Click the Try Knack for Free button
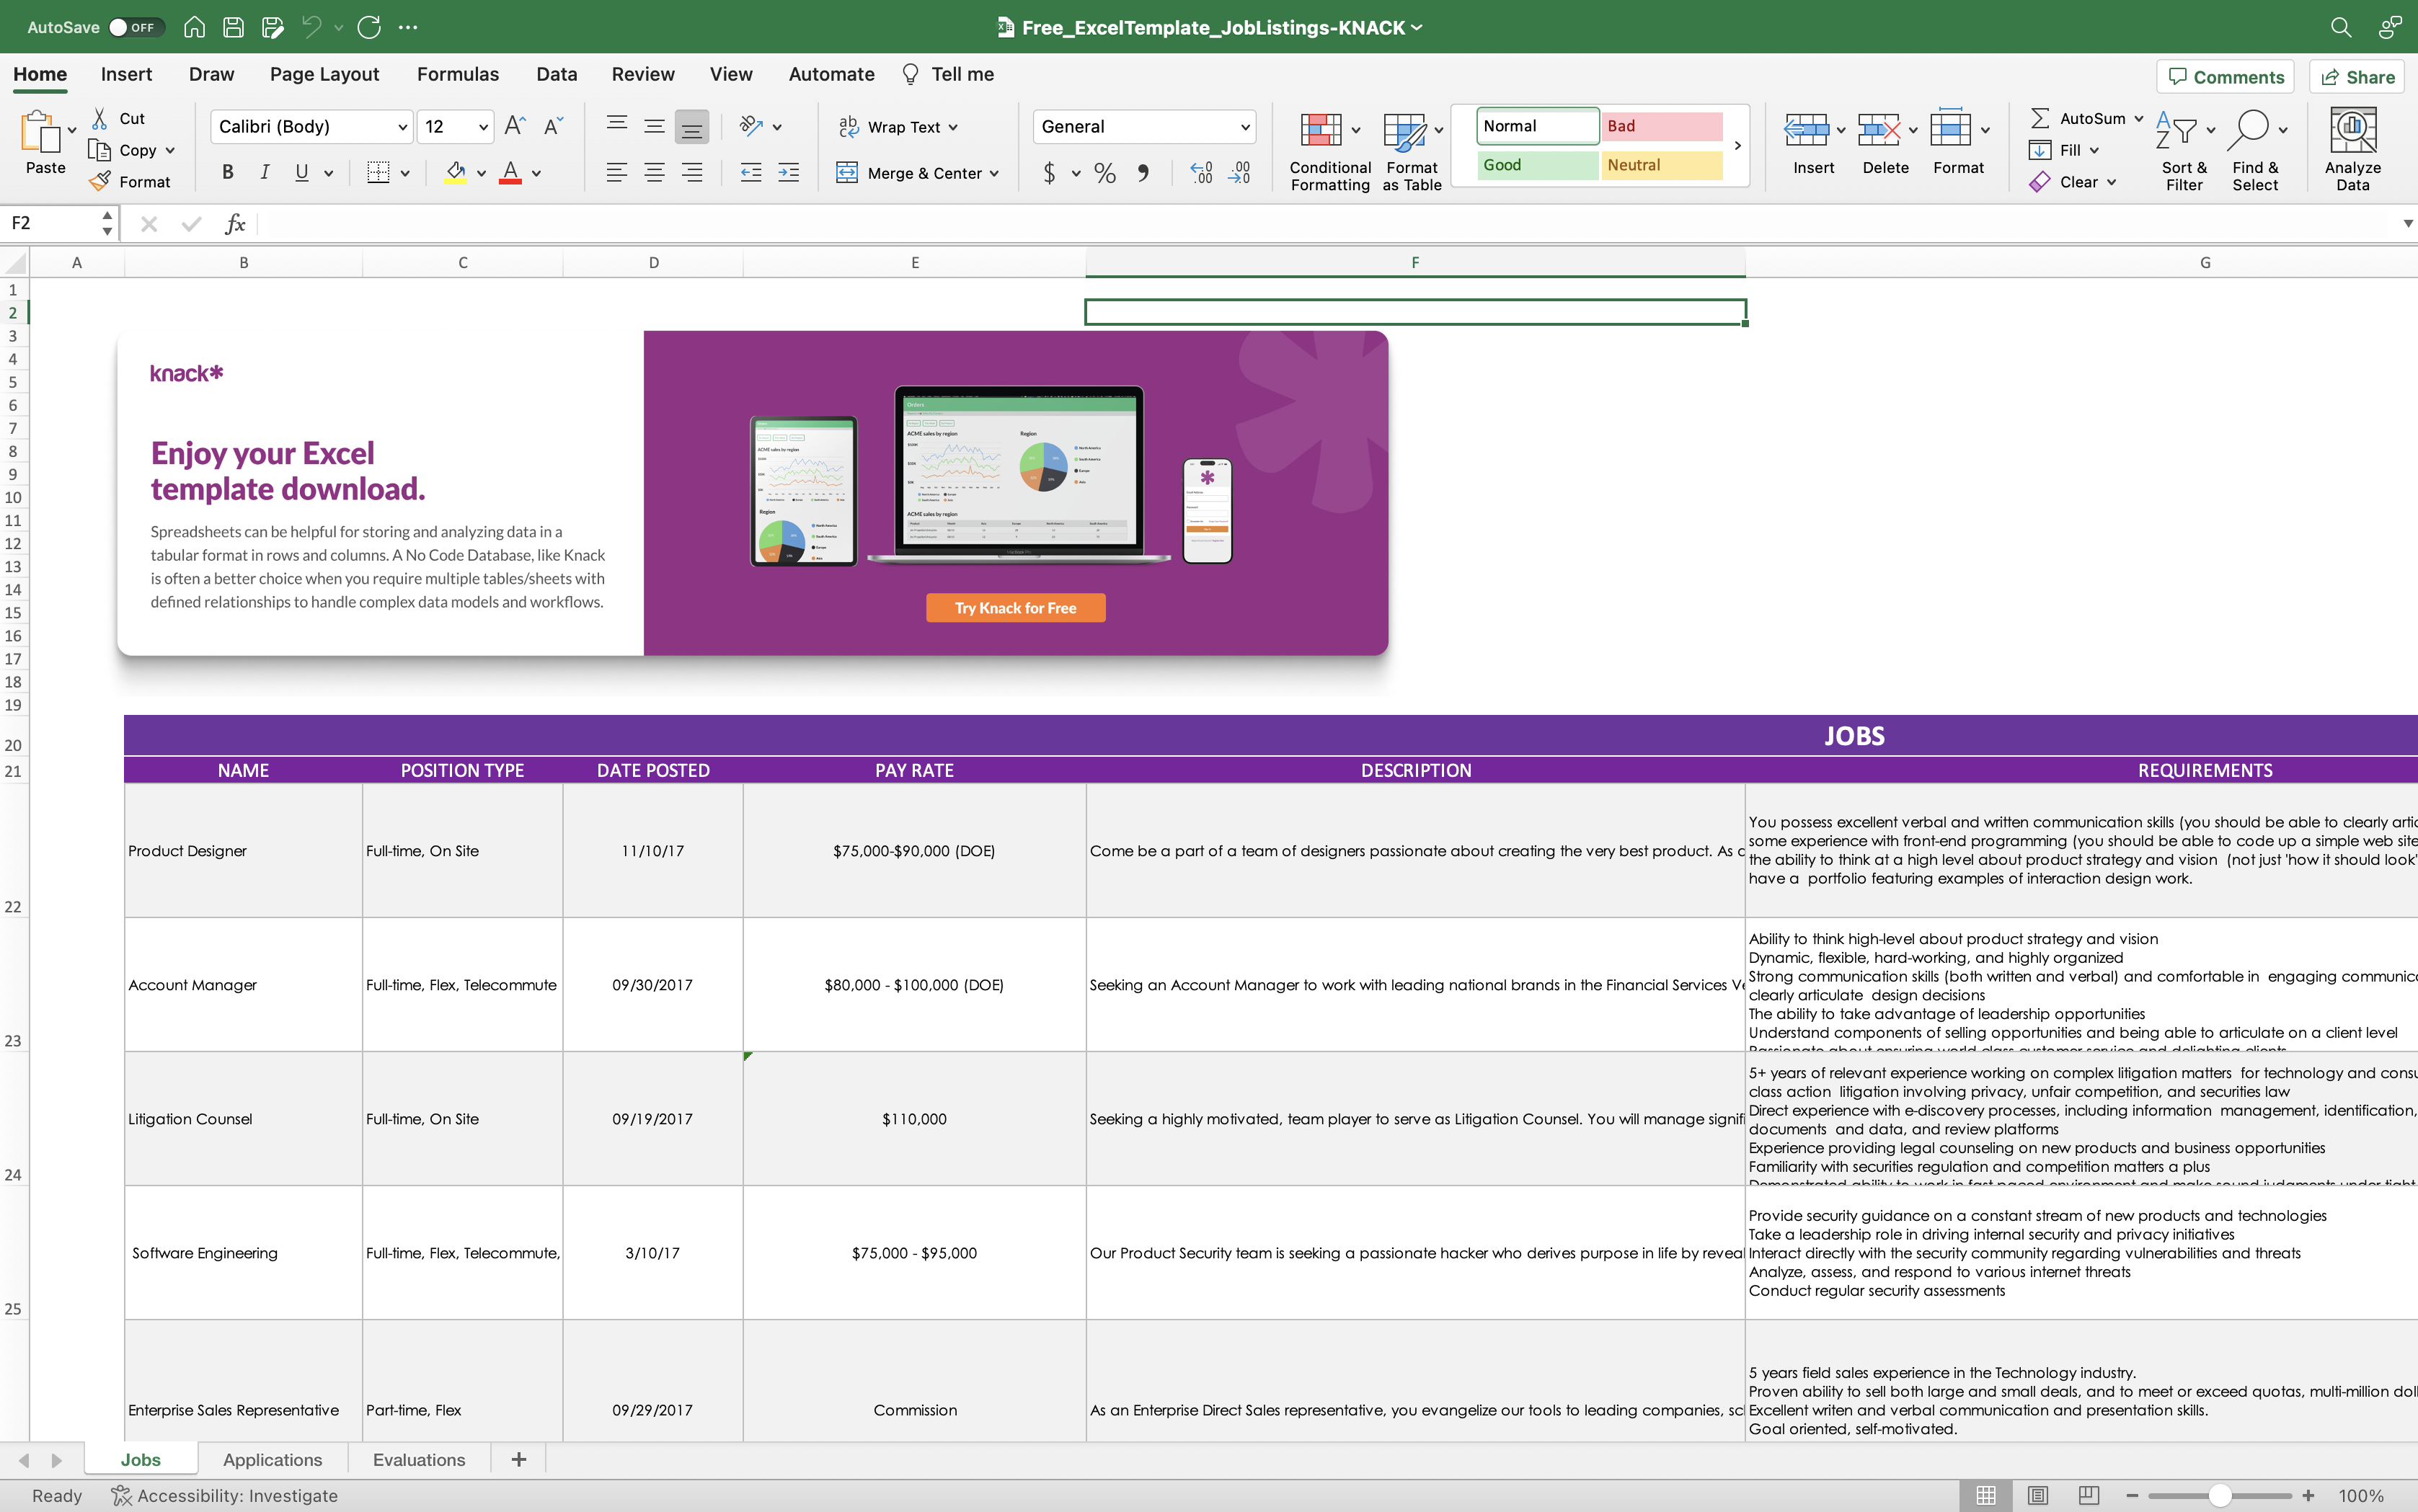 1014,607
